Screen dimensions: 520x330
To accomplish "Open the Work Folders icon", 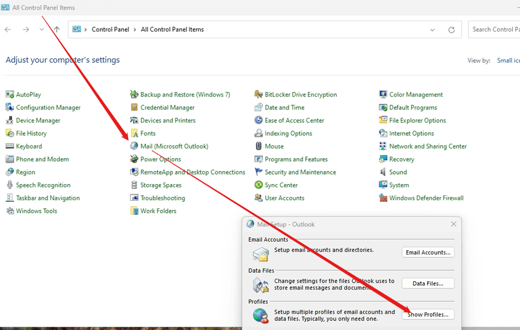I will pyautogui.click(x=134, y=211).
